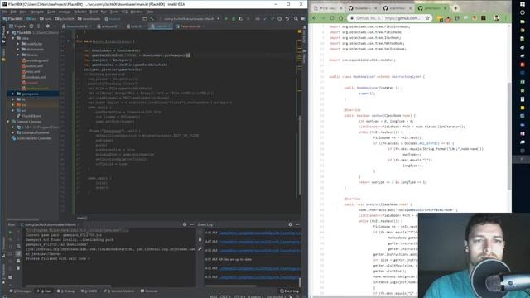Open the File menu in IntelliJ
Screen dimensions: 530x298
pyautogui.click(x=4, y=12)
